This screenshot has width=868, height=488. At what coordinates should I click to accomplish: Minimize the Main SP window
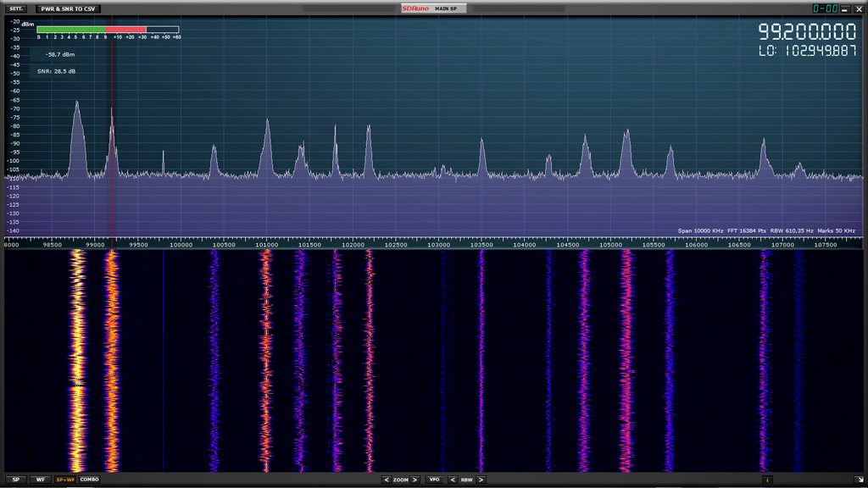(848, 8)
